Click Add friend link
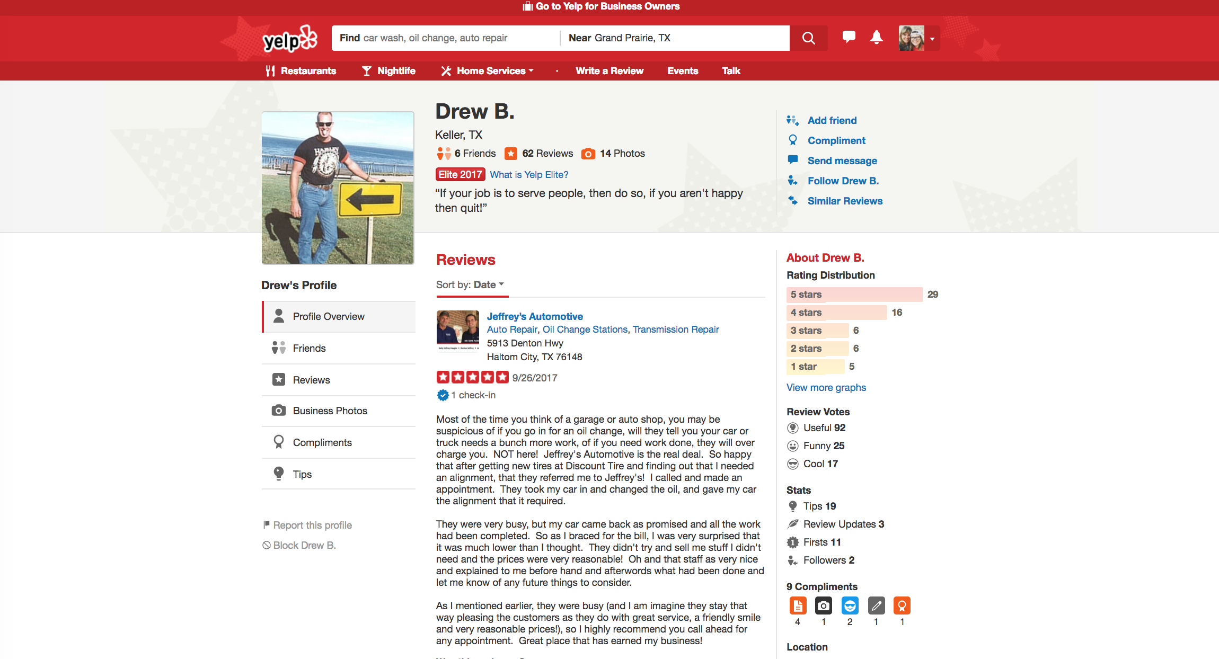 [832, 120]
